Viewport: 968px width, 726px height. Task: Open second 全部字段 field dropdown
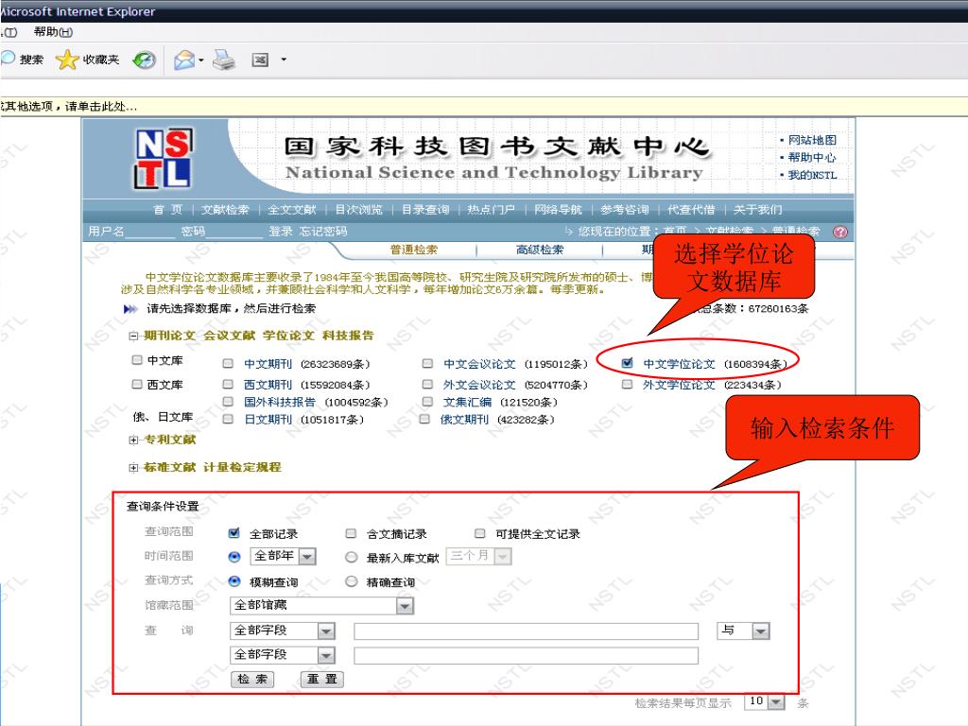pos(282,654)
